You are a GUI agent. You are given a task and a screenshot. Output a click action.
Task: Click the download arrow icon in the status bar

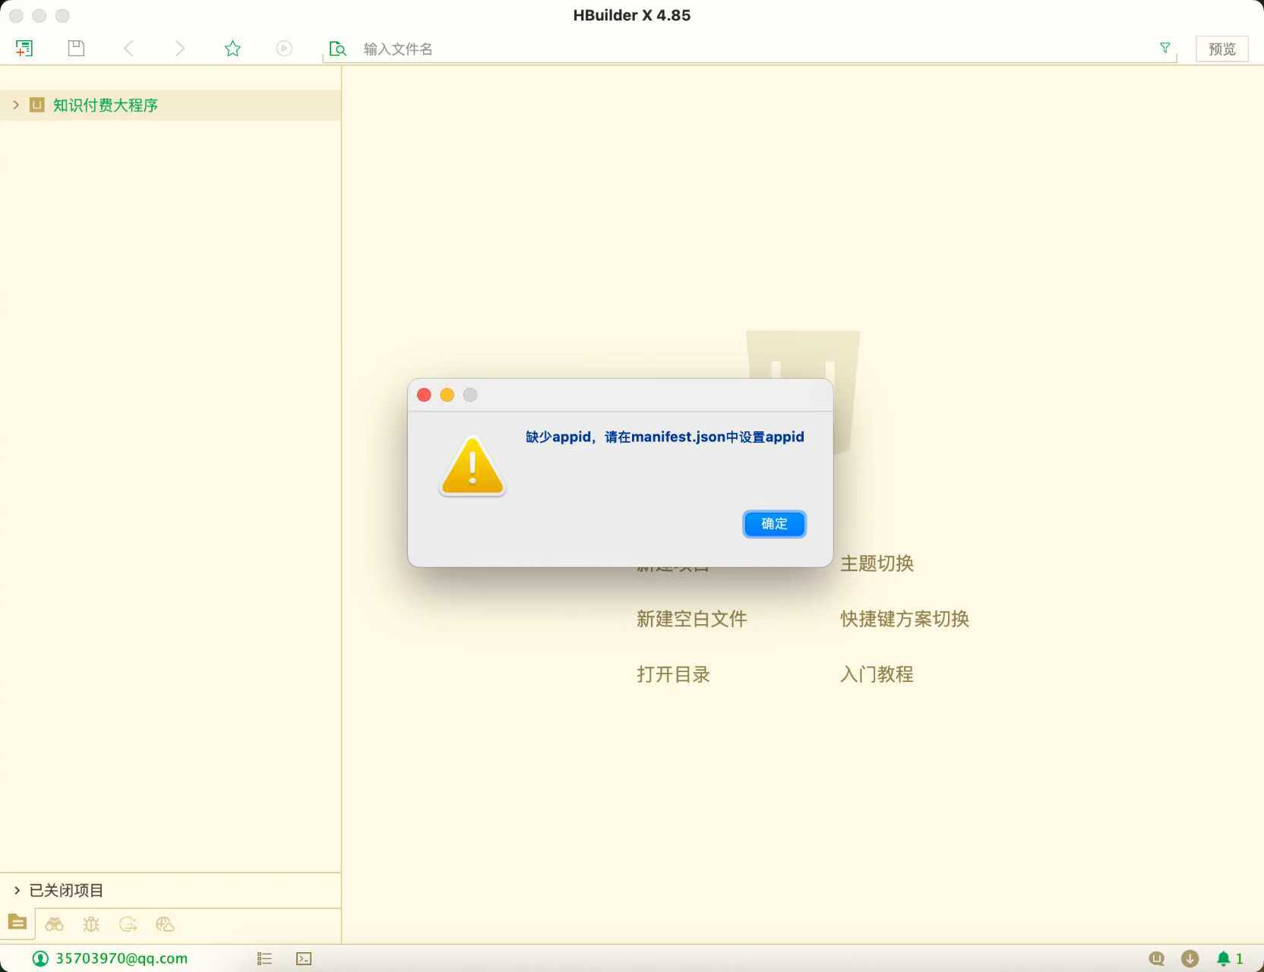(x=1190, y=958)
